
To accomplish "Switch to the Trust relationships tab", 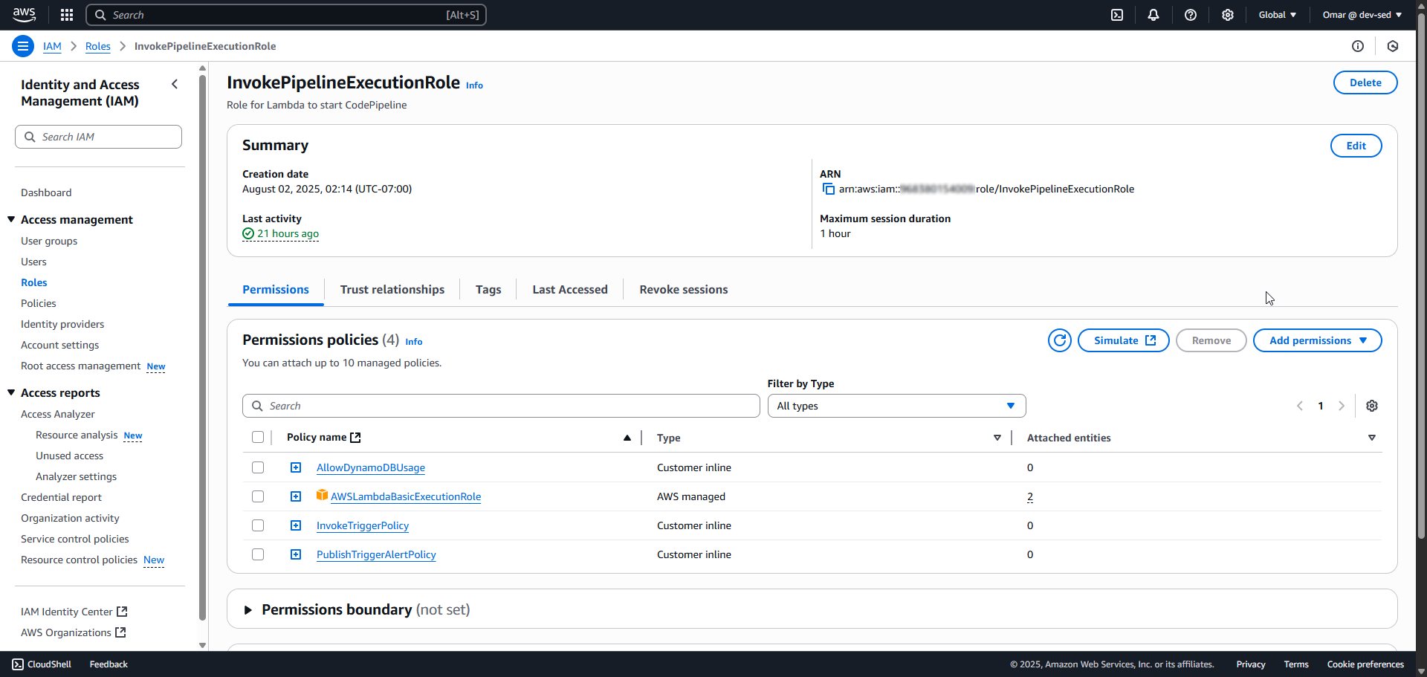I will coord(392,290).
